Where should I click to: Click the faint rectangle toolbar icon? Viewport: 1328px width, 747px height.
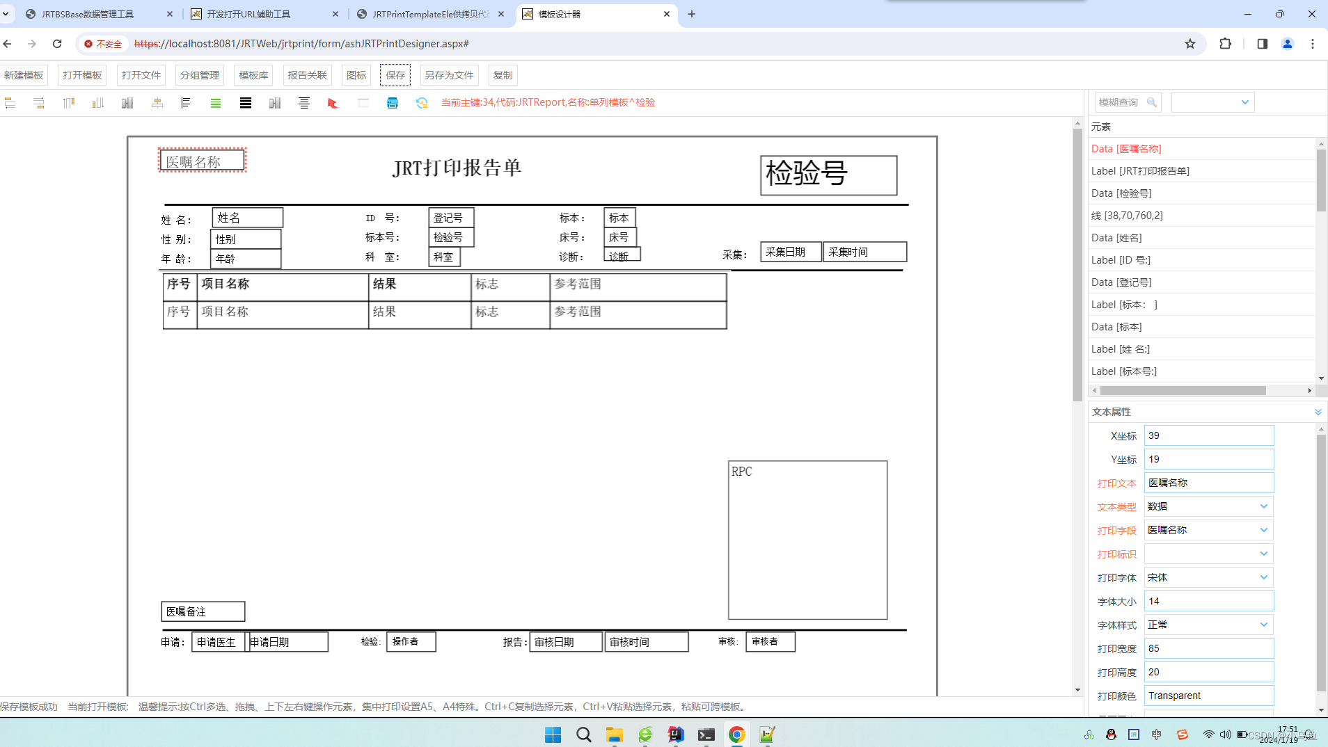[363, 103]
